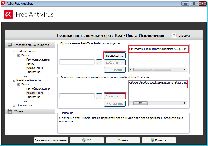Select Исключения under System Scanner
The height and width of the screenshot is (146, 208).
(x=34, y=68)
